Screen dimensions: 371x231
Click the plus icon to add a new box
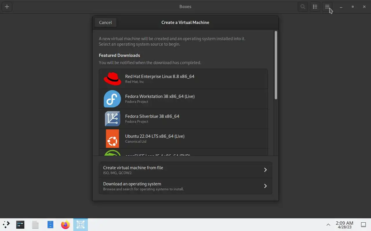(x=7, y=7)
